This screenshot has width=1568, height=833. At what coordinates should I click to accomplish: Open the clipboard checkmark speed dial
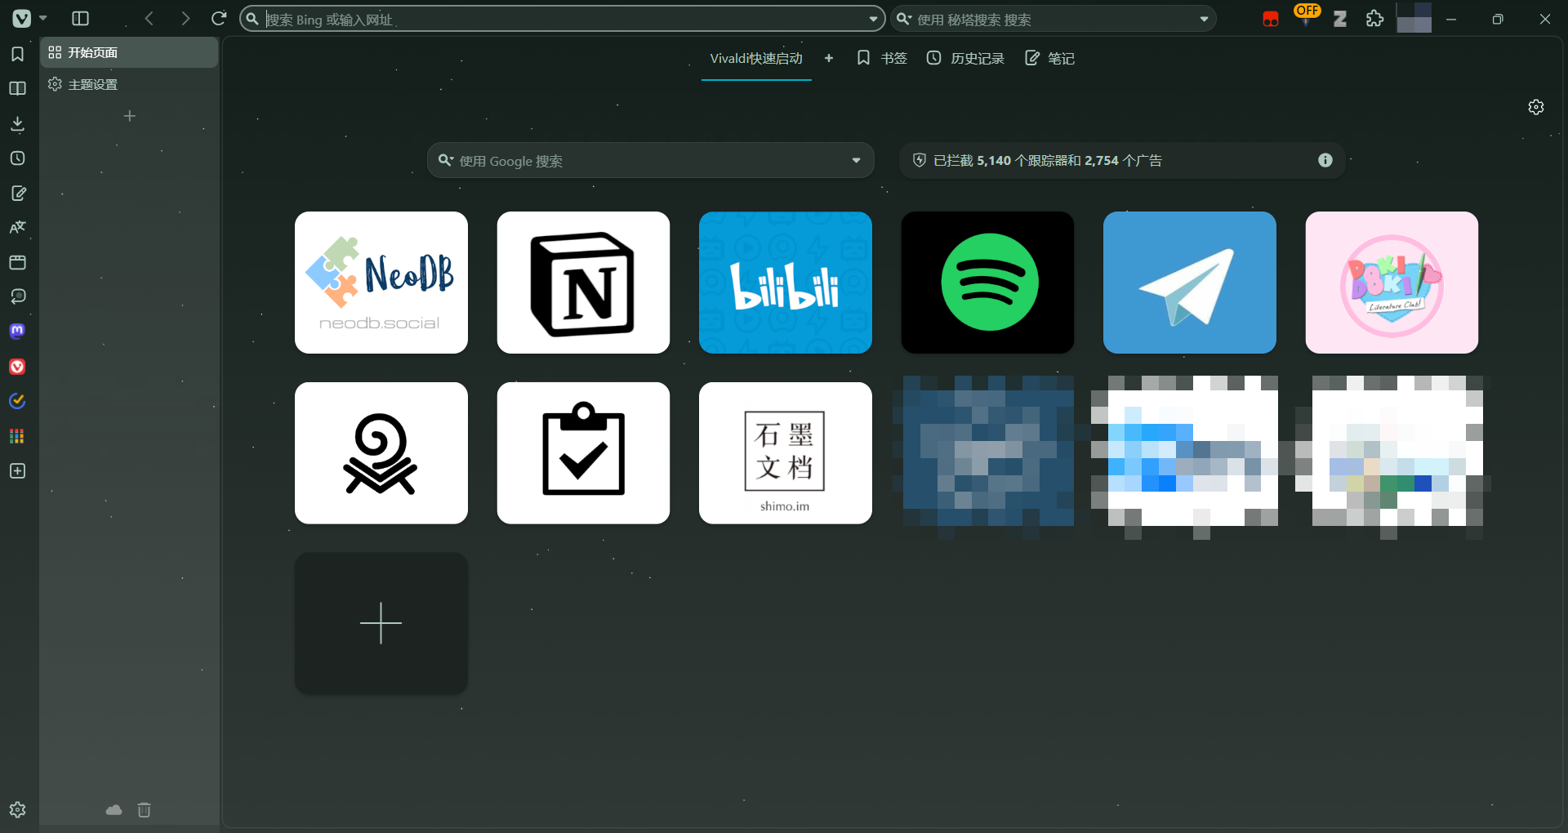(x=583, y=453)
